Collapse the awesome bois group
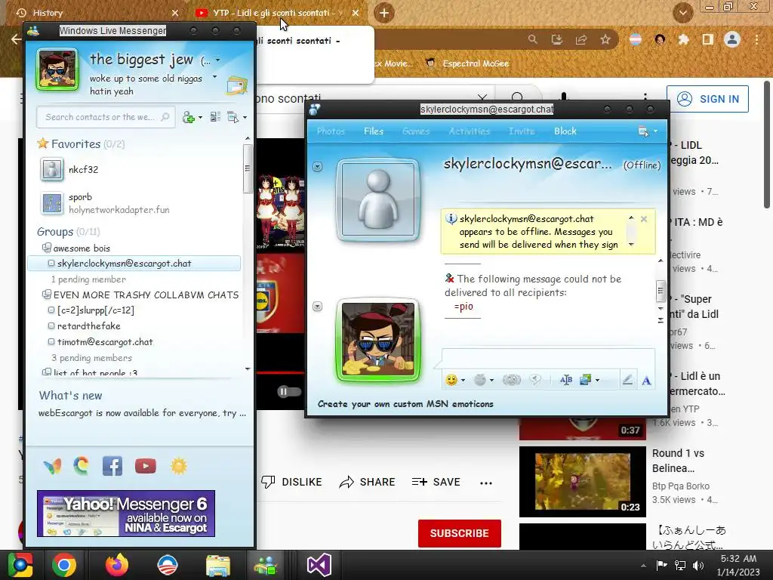The width and height of the screenshot is (773, 580). [x=46, y=248]
